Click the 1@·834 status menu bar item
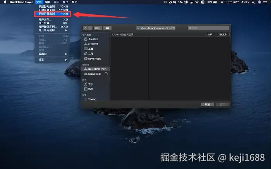Image resolution: width=271 pixels, height=169 pixels. (176, 2)
